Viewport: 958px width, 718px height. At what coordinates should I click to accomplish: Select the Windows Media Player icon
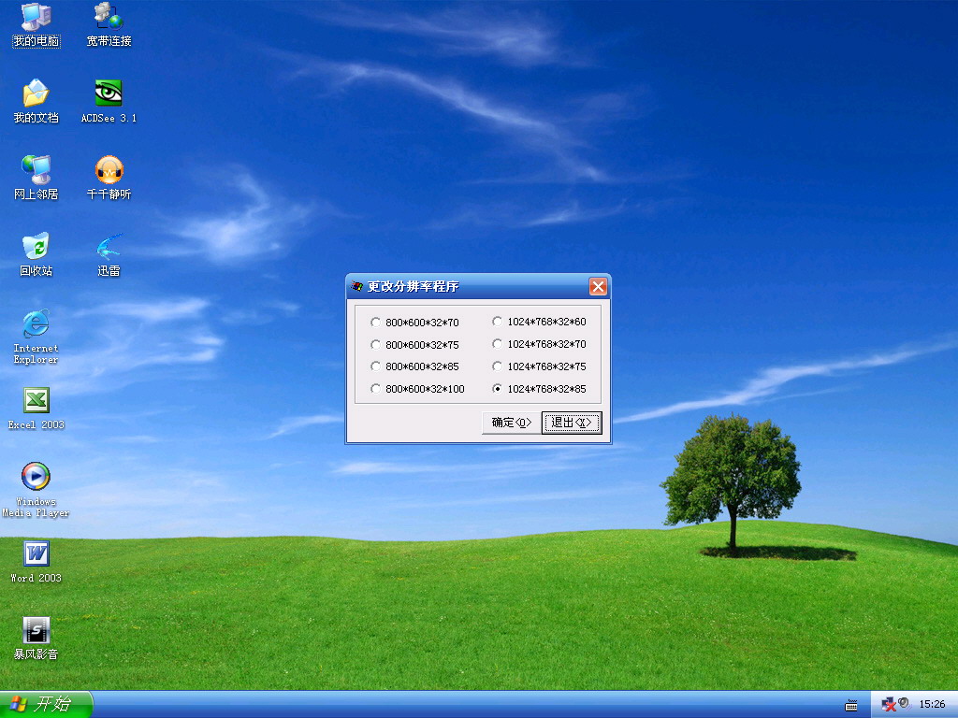[x=36, y=490]
